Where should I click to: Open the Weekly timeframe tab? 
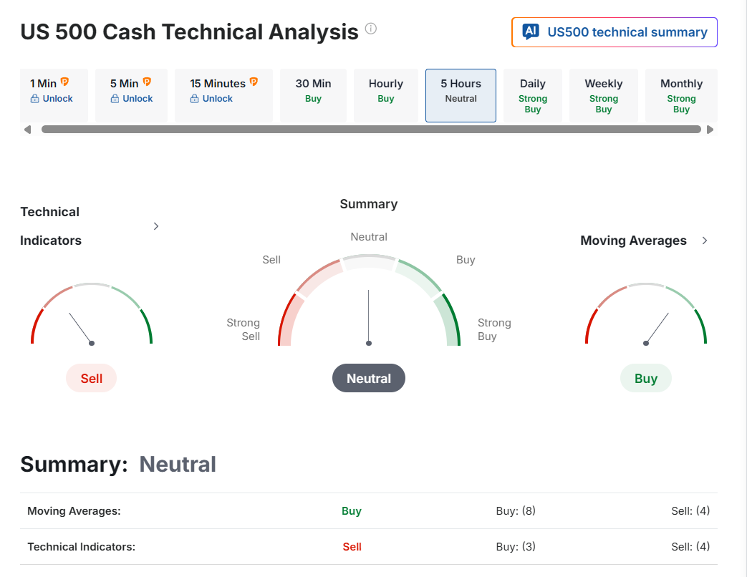[x=604, y=94]
